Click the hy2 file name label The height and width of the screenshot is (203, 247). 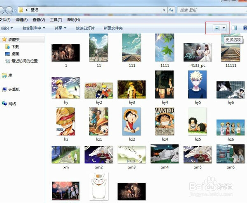pos(99,102)
